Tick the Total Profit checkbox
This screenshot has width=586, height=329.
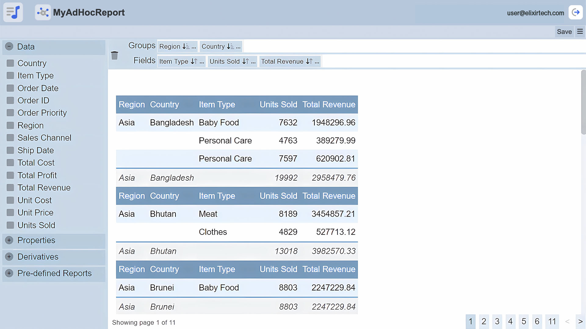click(10, 175)
